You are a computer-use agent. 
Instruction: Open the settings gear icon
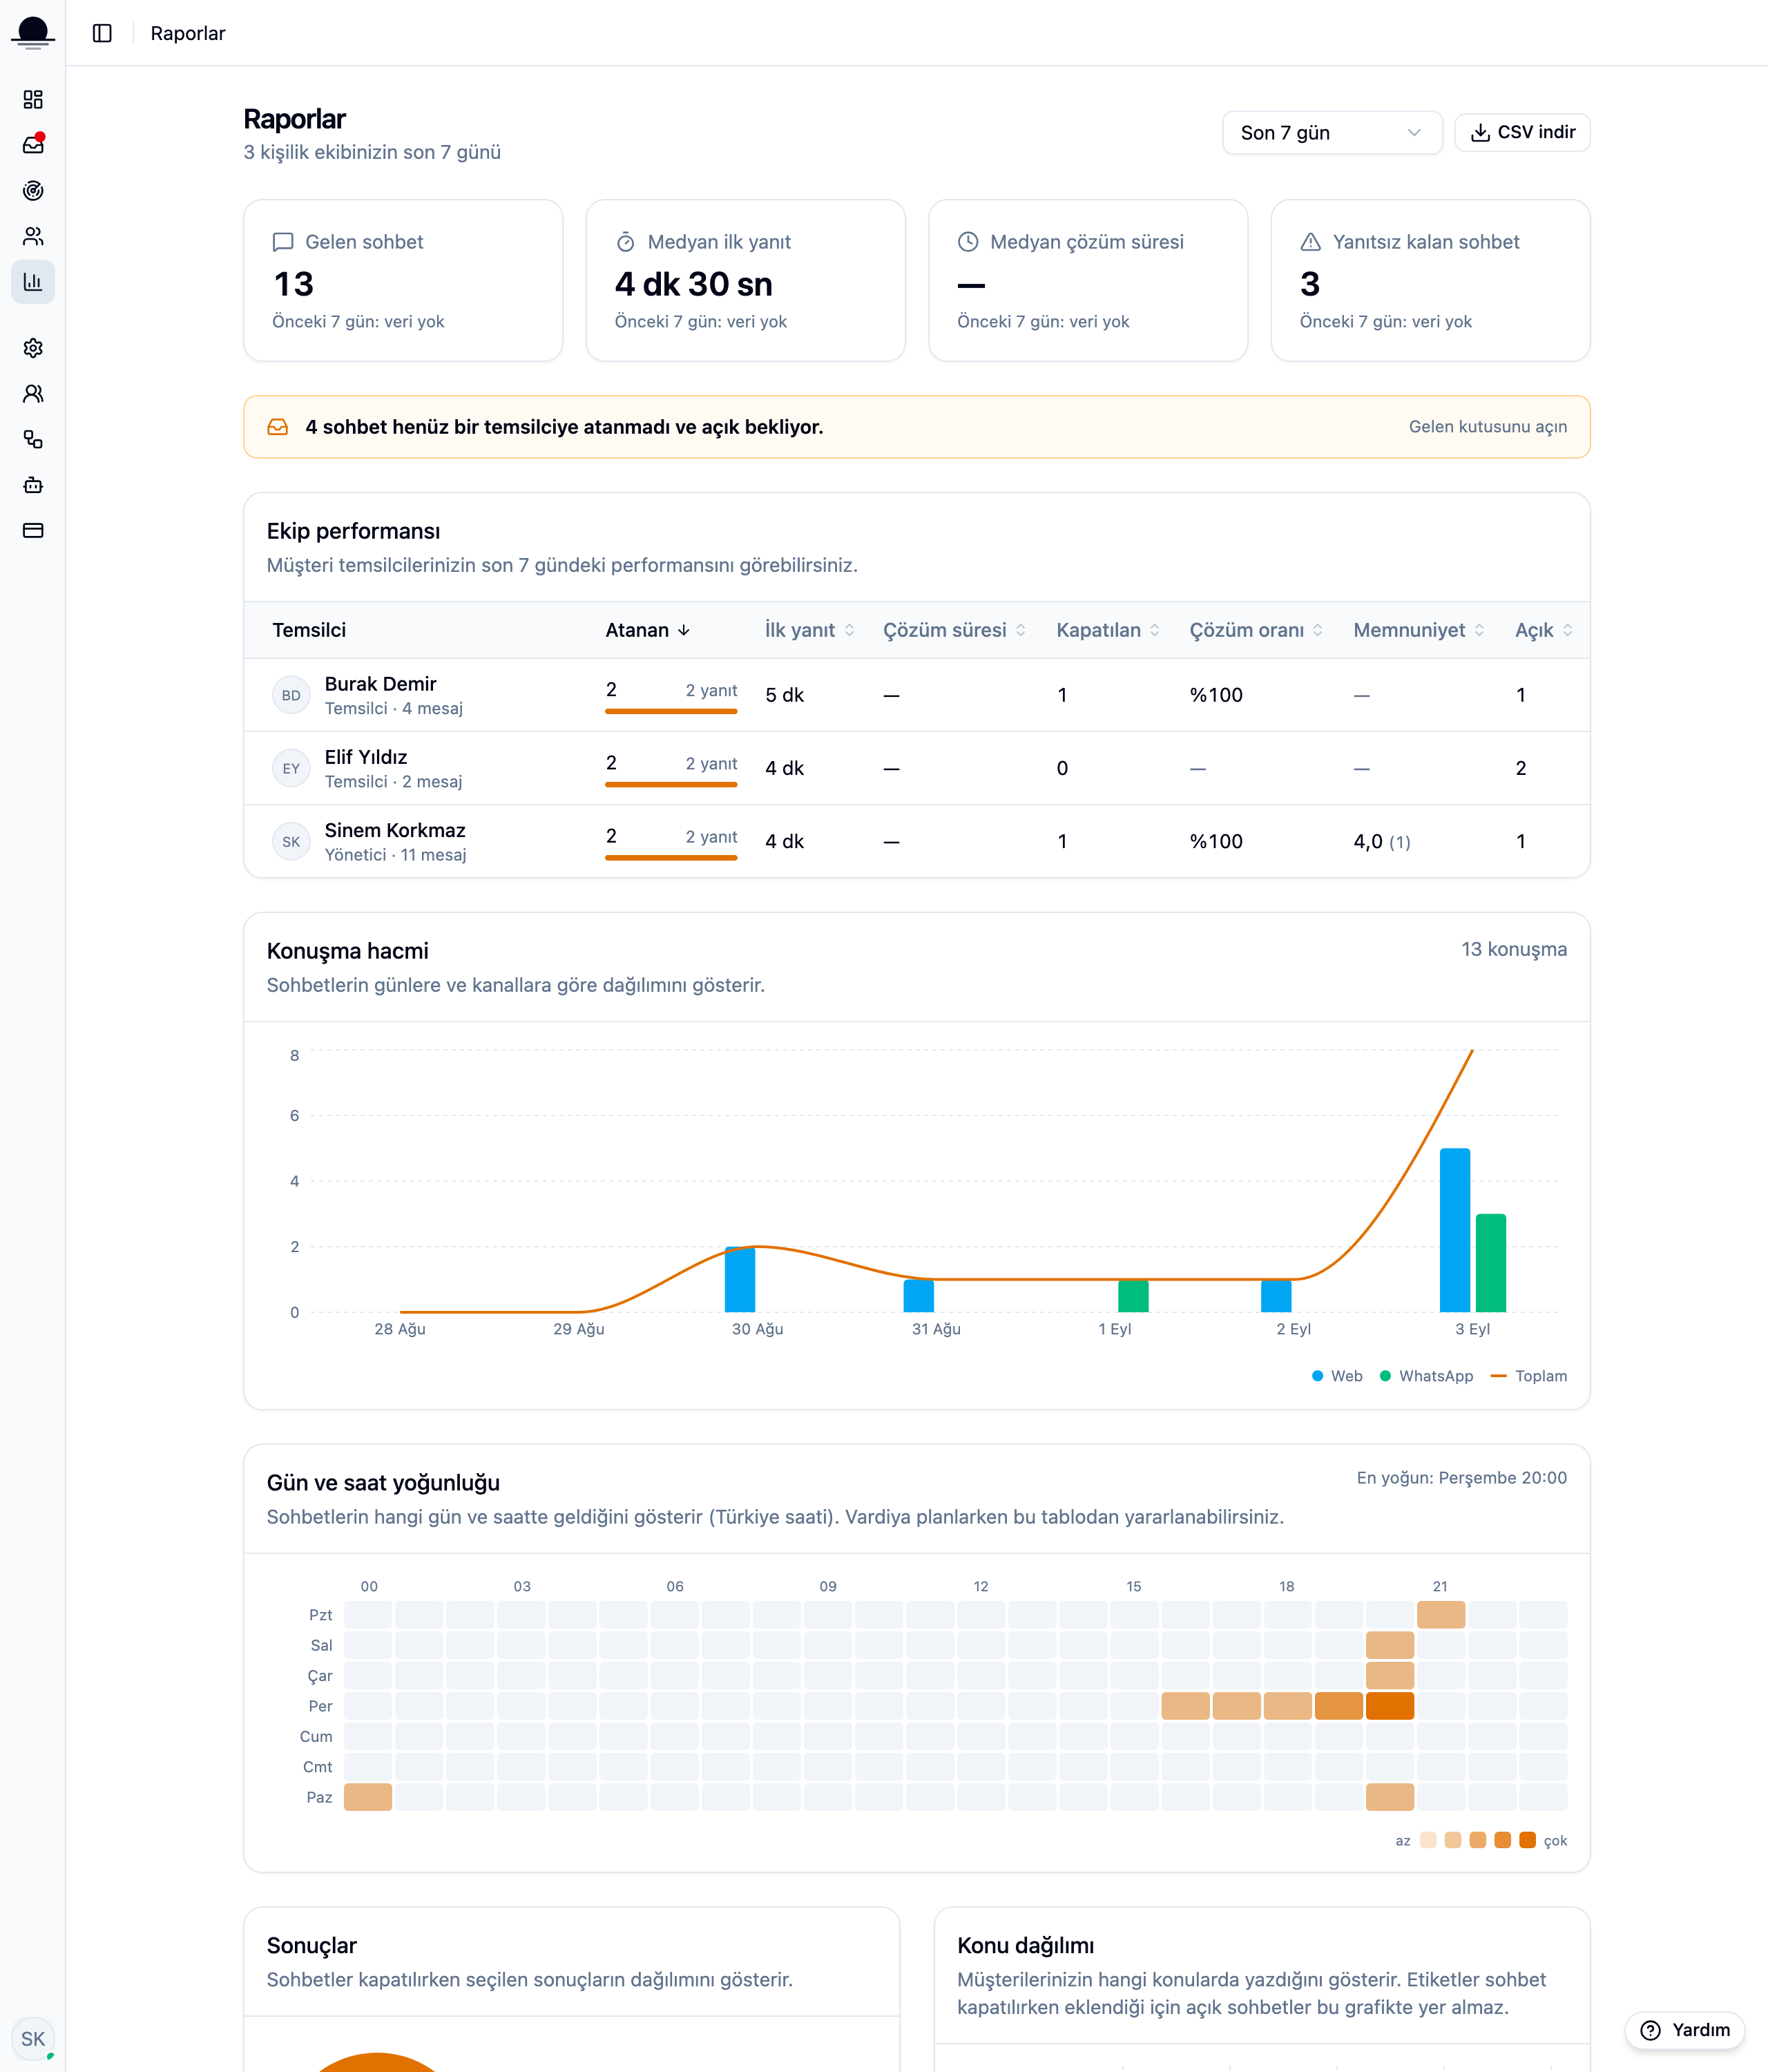tap(33, 348)
